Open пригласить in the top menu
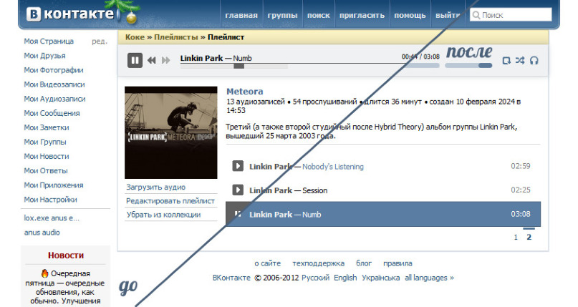This screenshot has height=307, width=578. [362, 16]
